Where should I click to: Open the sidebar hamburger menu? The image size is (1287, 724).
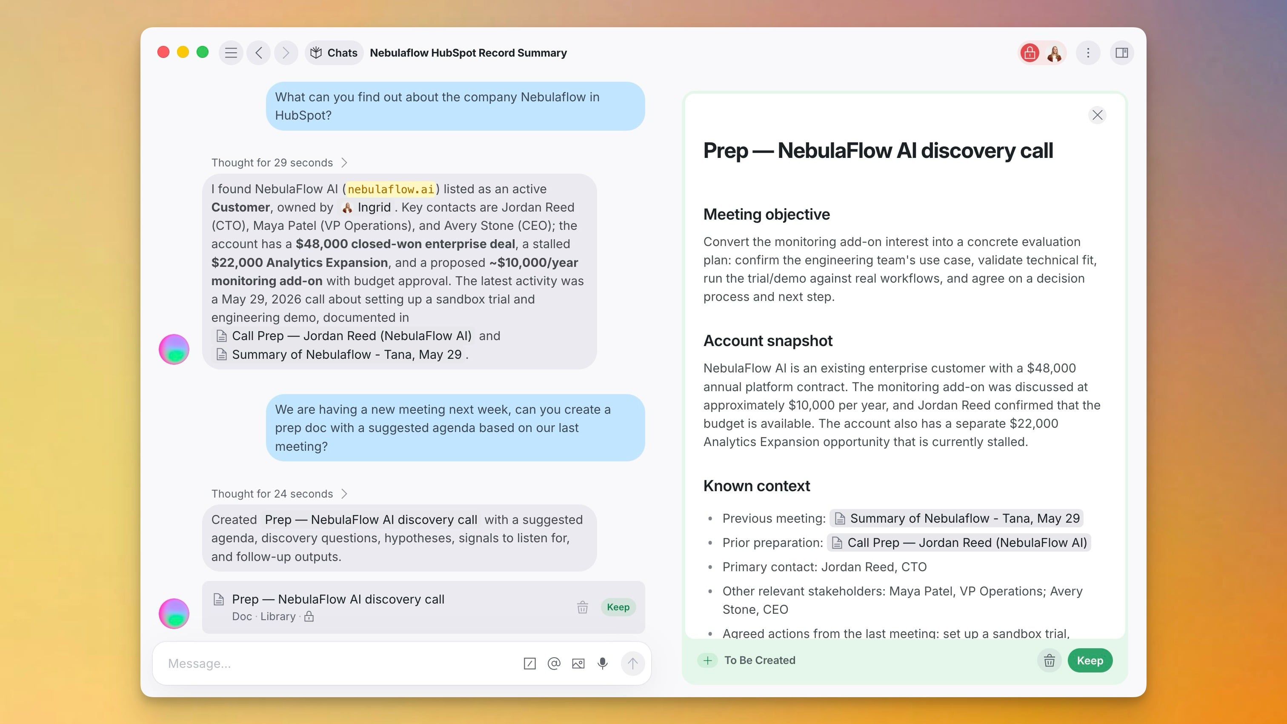231,52
